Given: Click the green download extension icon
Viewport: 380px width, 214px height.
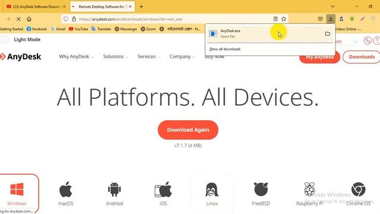Looking at the screenshot, I should [352, 19].
